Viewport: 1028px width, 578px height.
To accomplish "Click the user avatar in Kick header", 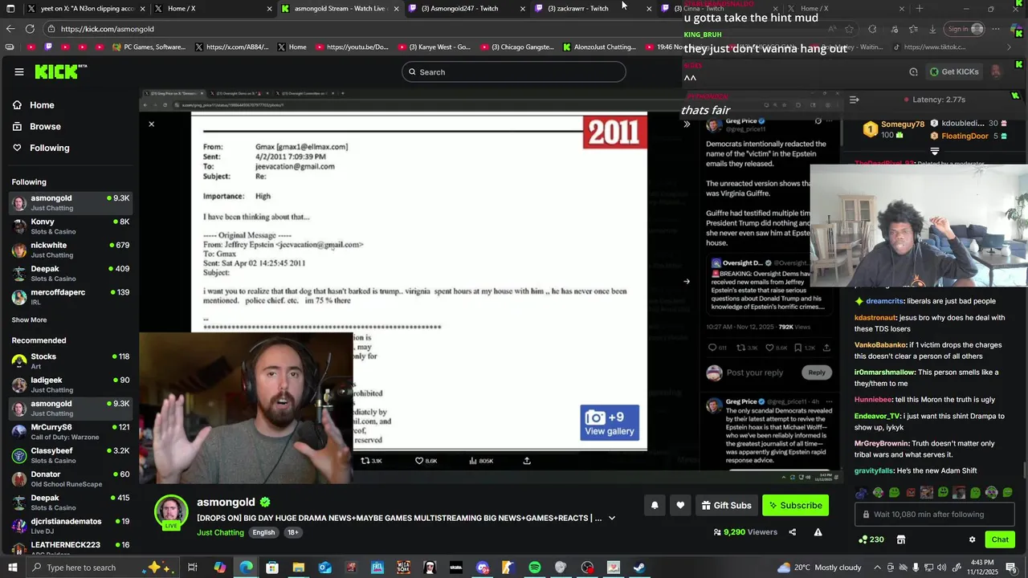I will pos(997,72).
